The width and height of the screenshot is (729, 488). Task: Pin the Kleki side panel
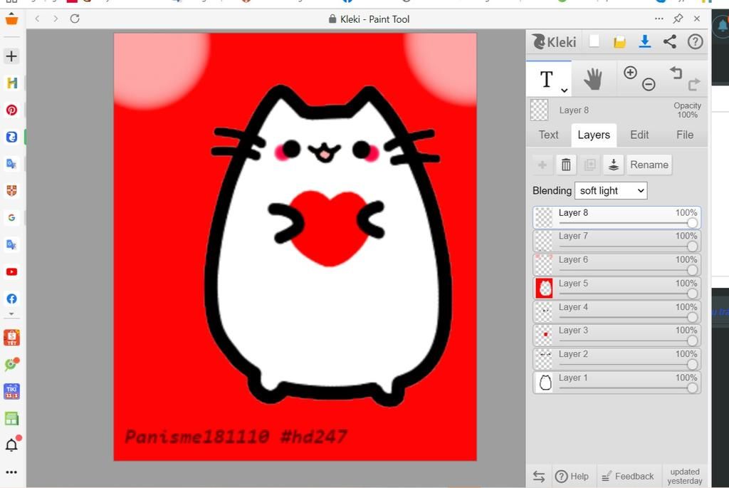pyautogui.click(x=678, y=19)
